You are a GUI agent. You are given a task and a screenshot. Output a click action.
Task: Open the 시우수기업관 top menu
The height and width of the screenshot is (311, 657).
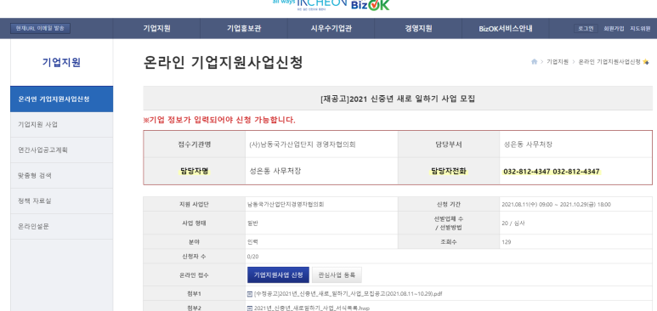point(331,29)
